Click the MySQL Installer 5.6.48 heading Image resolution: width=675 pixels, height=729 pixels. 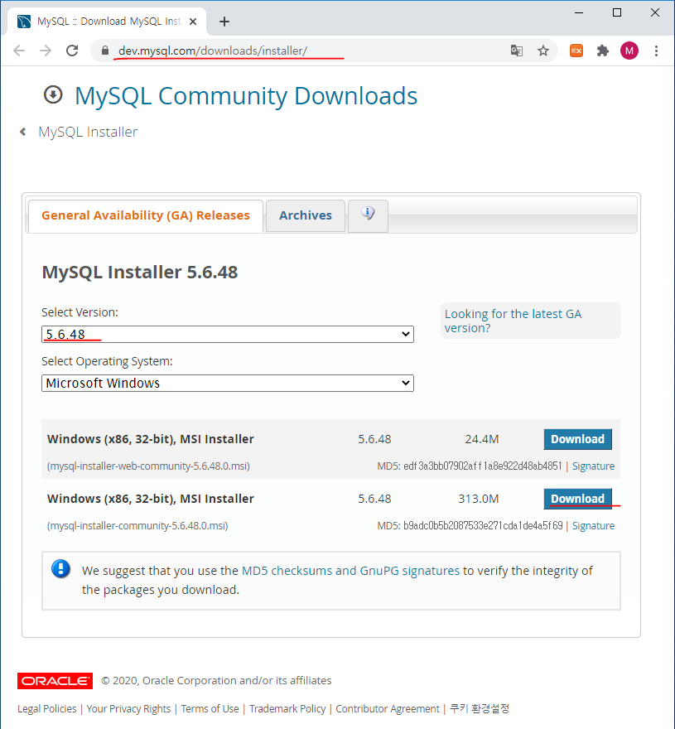click(139, 272)
